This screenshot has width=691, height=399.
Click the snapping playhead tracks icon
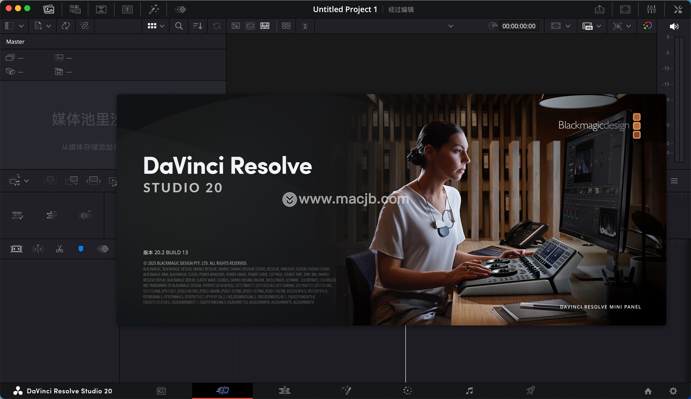[x=51, y=215]
